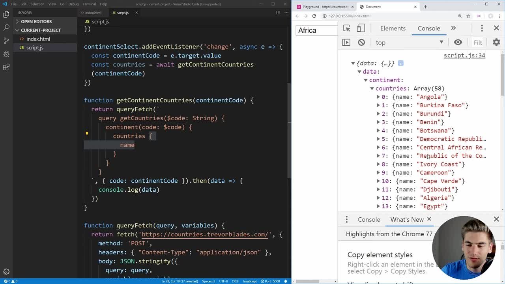Viewport: 505px width, 284px height.
Task: Open a new browser tab
Action: click(425, 7)
